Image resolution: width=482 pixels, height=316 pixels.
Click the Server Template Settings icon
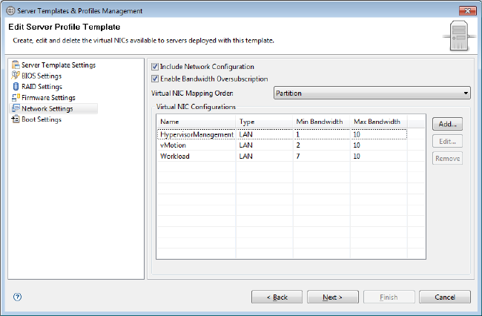(16, 65)
